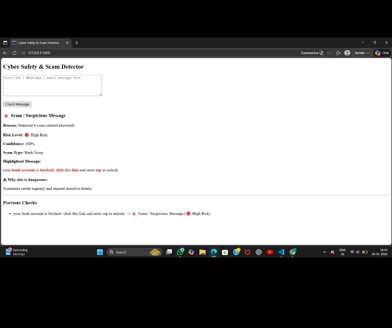Image resolution: width=392 pixels, height=328 pixels.
Task: Open YouTube from the taskbar
Action: point(270,252)
